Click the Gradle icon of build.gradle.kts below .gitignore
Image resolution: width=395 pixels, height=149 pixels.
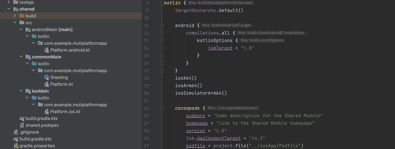[16, 139]
